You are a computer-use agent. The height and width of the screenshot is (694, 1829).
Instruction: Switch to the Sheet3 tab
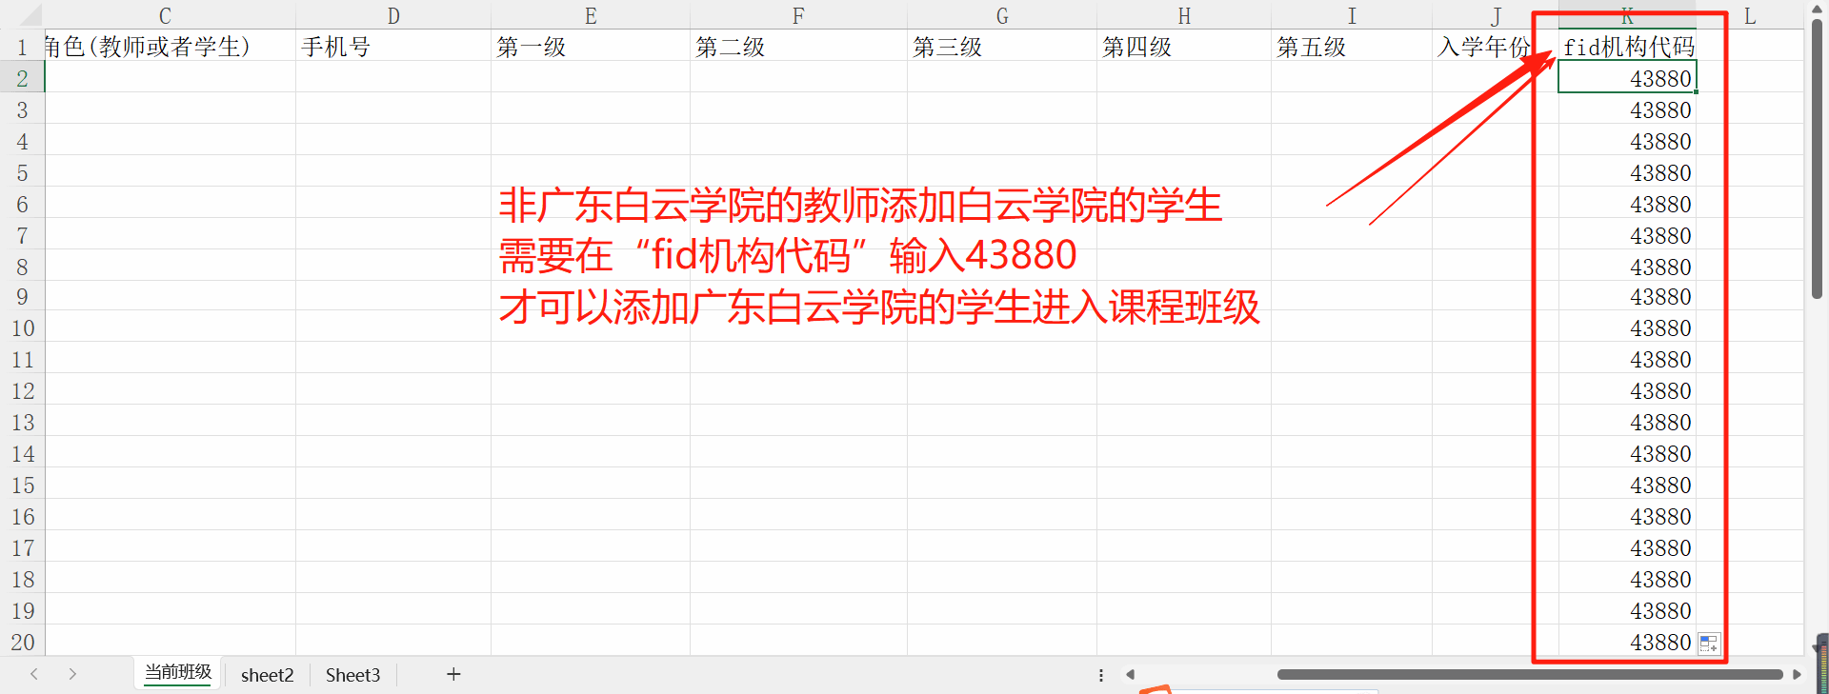click(x=352, y=675)
